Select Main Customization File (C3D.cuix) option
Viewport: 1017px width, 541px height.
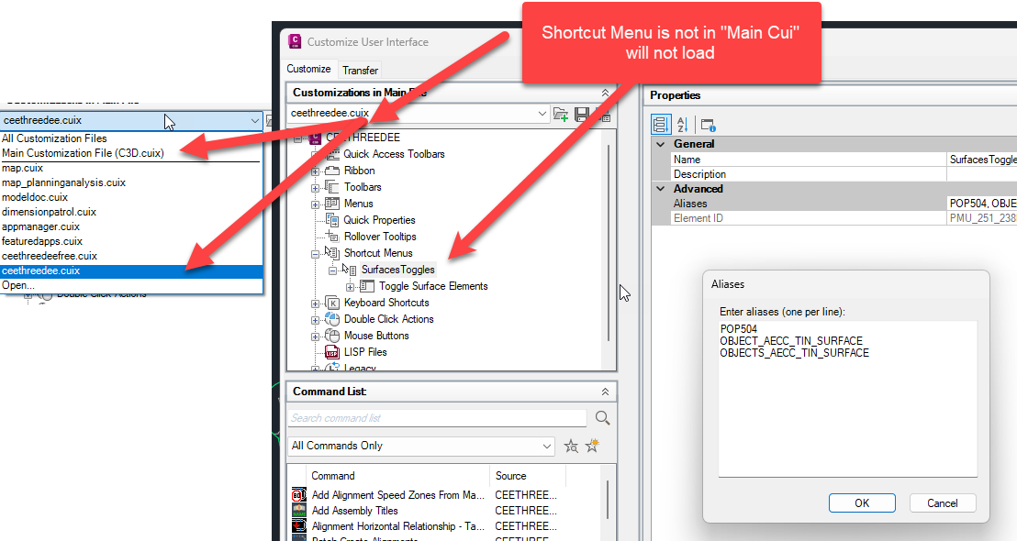point(131,153)
